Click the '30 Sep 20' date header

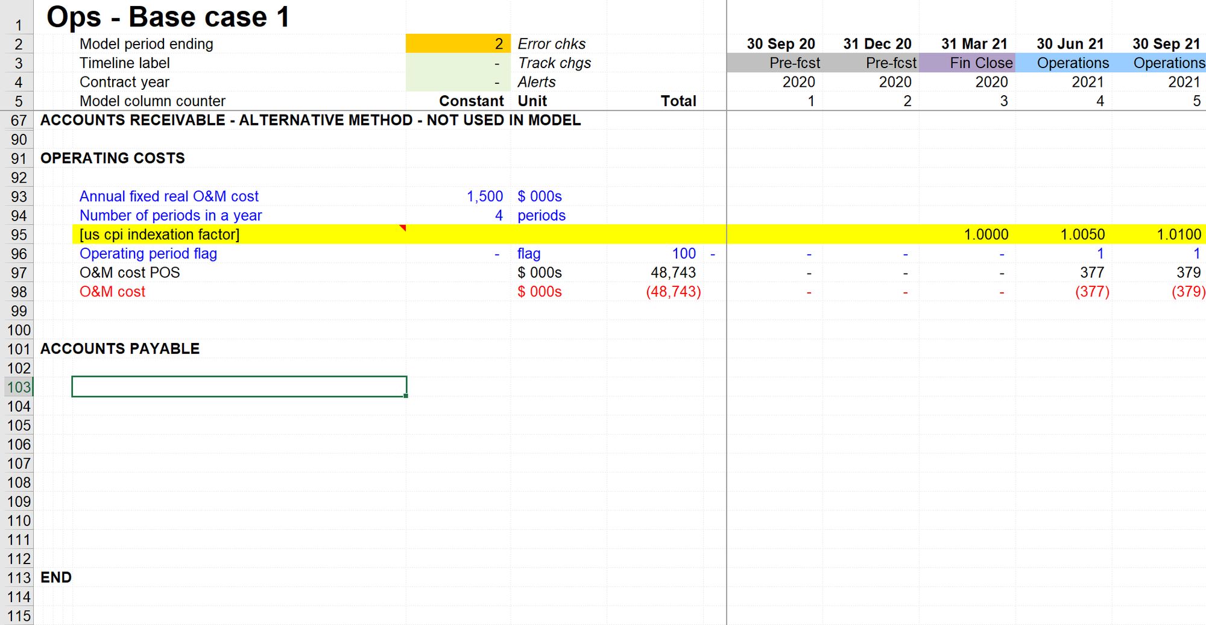[781, 44]
